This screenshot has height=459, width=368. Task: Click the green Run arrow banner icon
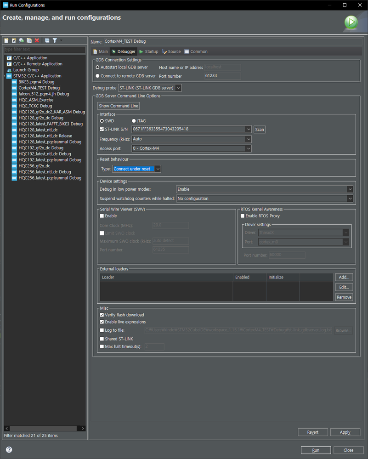(351, 22)
